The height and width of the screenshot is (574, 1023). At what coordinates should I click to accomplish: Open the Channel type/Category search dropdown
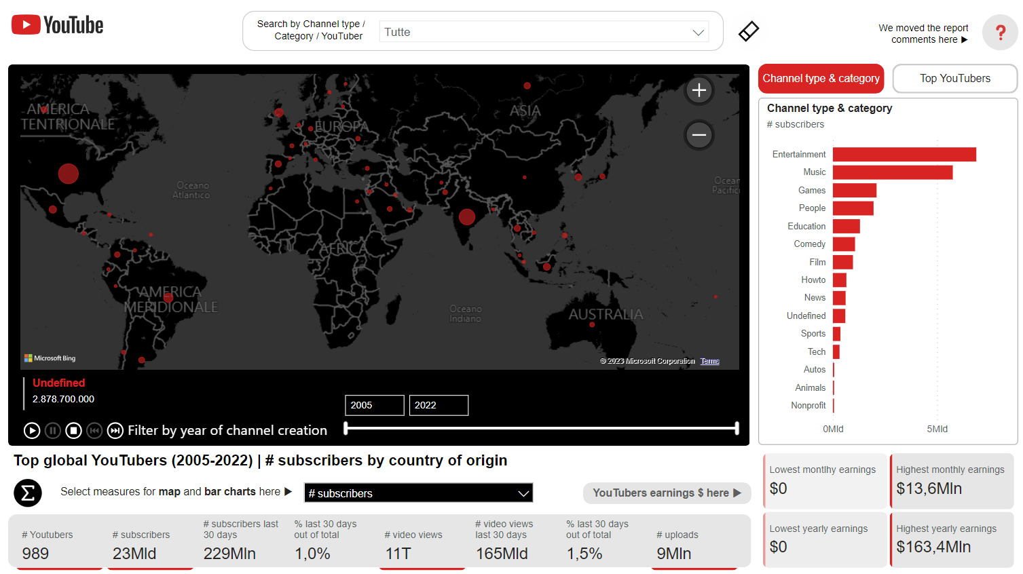click(544, 32)
